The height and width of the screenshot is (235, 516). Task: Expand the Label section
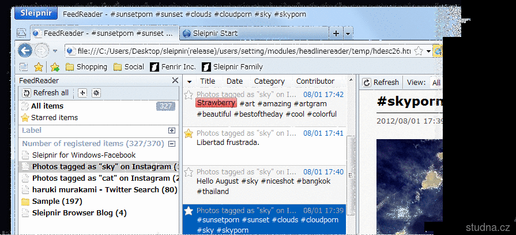pyautogui.click(x=171, y=130)
